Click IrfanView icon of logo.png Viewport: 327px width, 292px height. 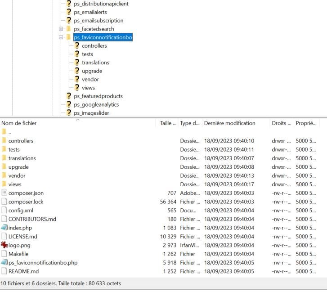pos(4,245)
